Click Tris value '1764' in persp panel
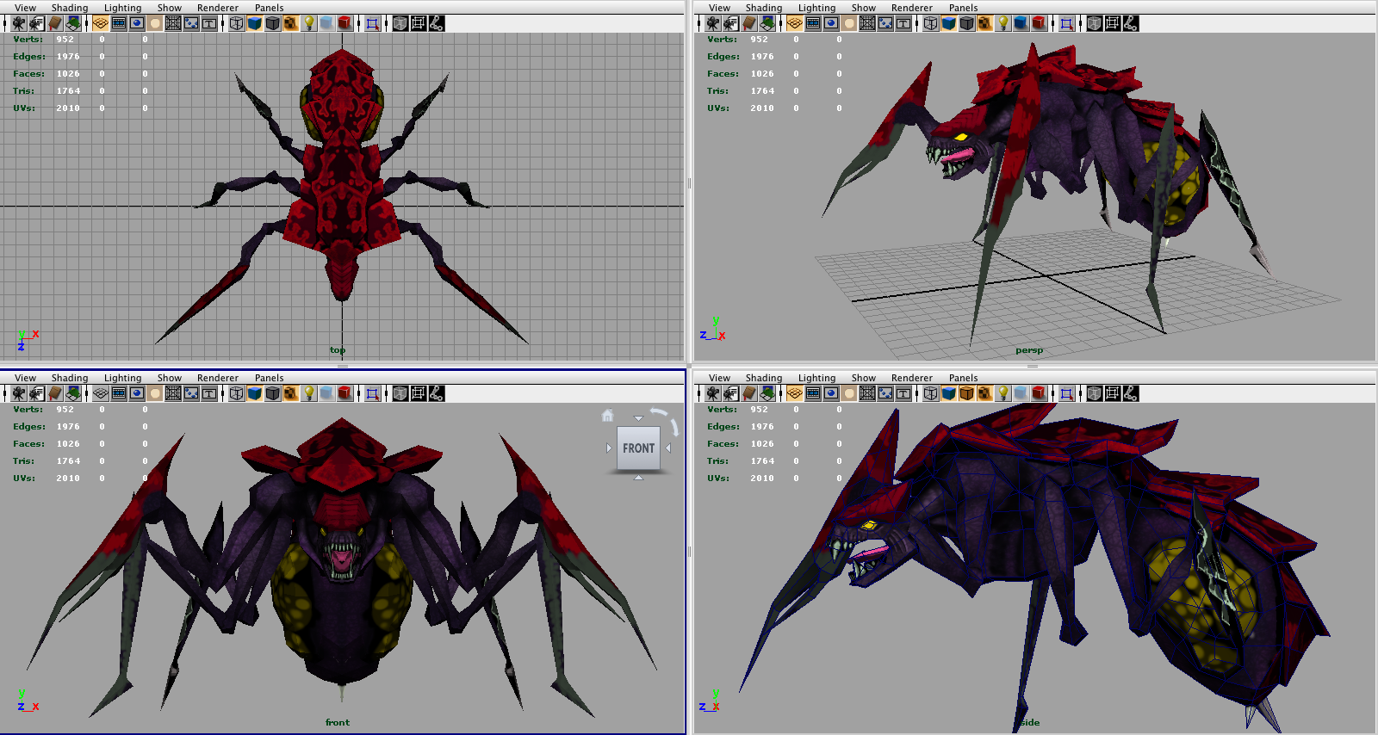The height and width of the screenshot is (735, 1378). click(761, 91)
